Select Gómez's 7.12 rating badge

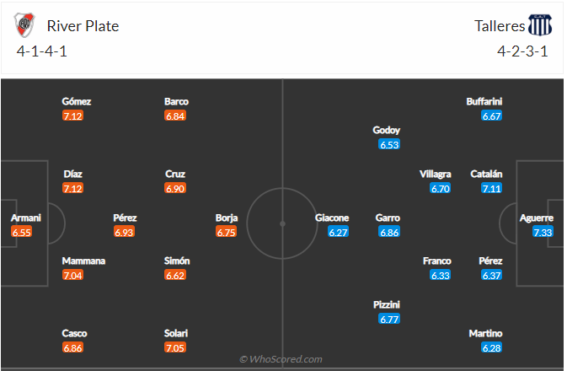tap(73, 116)
